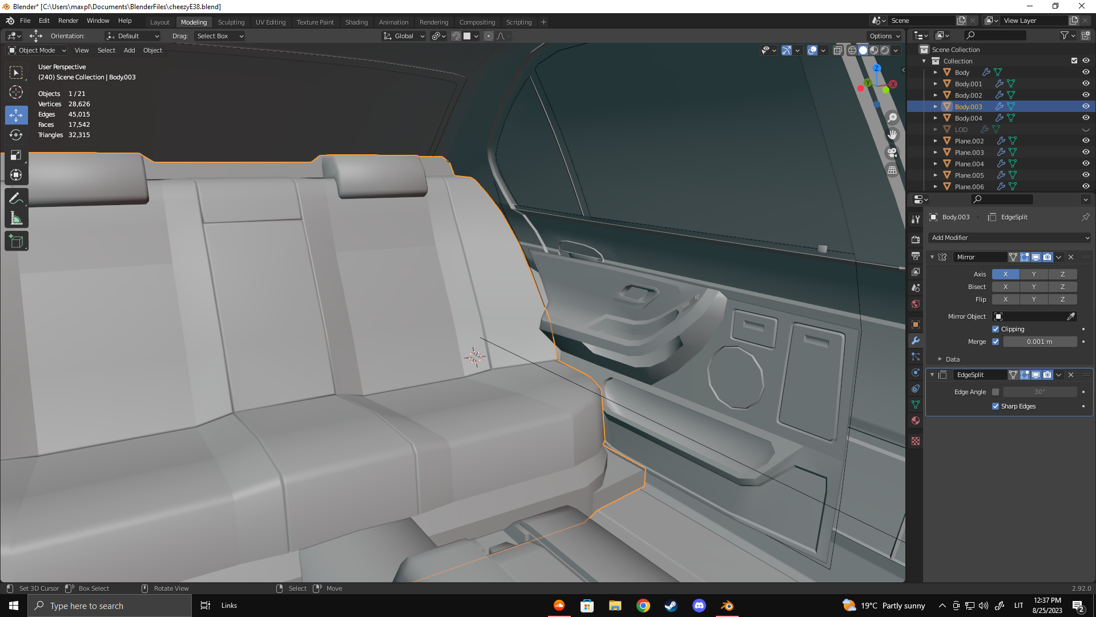
Task: Hide Body.004 with eye icon
Action: click(1086, 118)
